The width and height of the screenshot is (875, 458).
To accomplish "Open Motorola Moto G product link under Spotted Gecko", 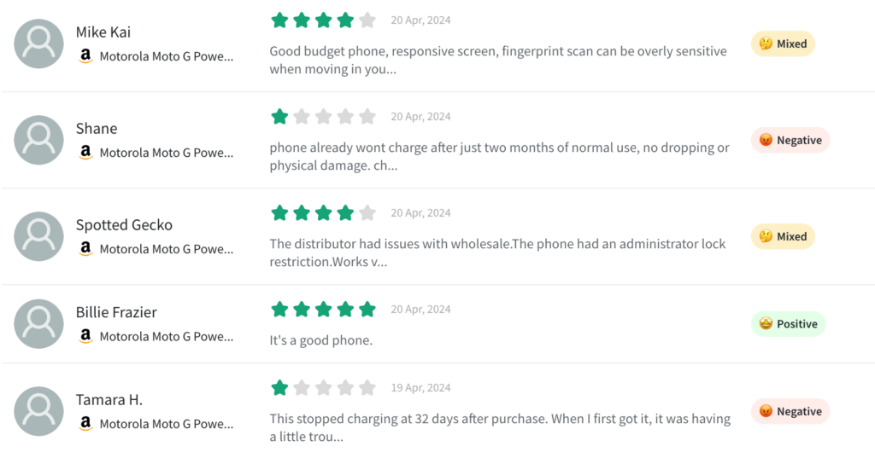I will (166, 249).
